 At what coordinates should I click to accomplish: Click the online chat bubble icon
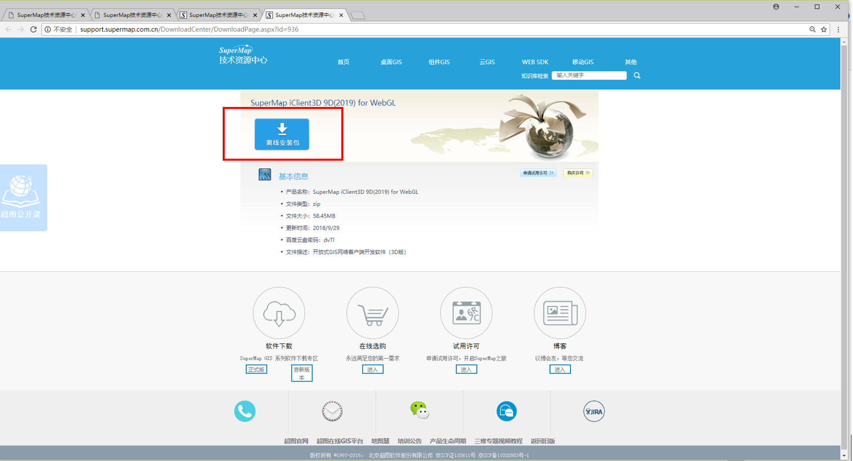tap(507, 411)
